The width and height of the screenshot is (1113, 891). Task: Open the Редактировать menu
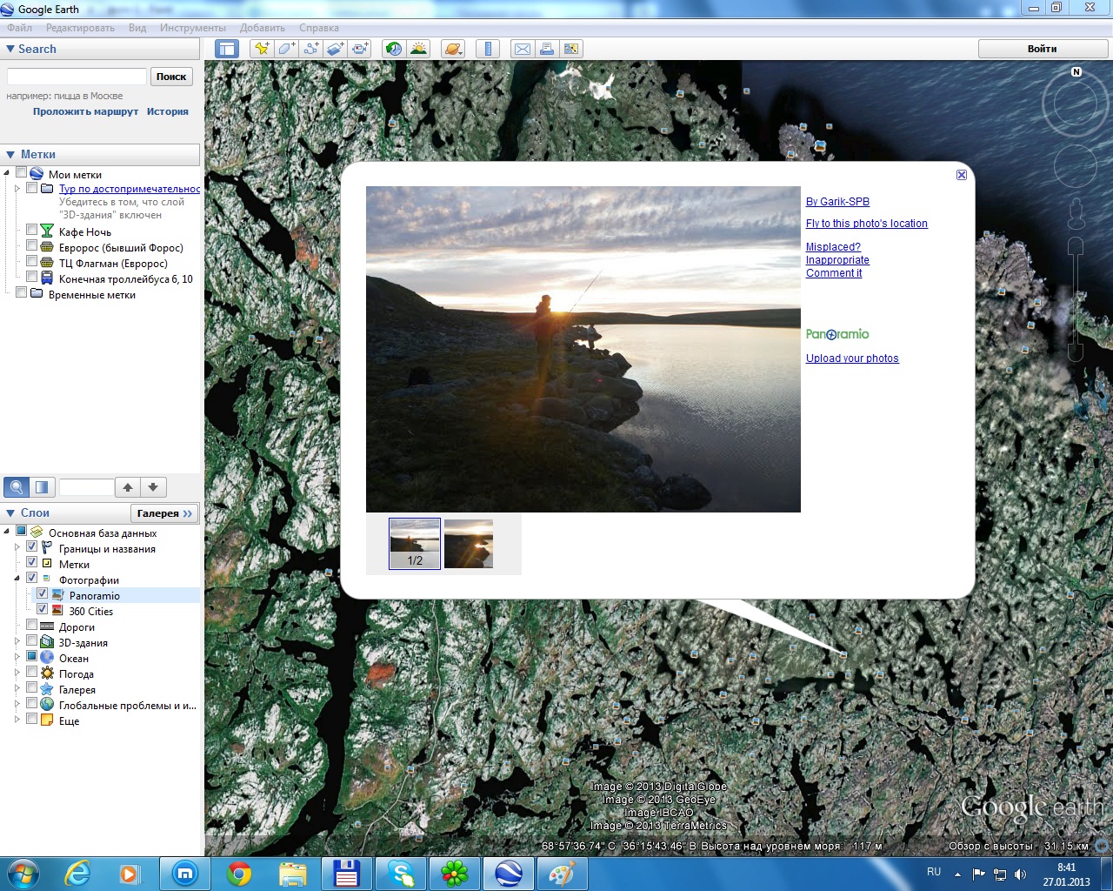[x=80, y=28]
